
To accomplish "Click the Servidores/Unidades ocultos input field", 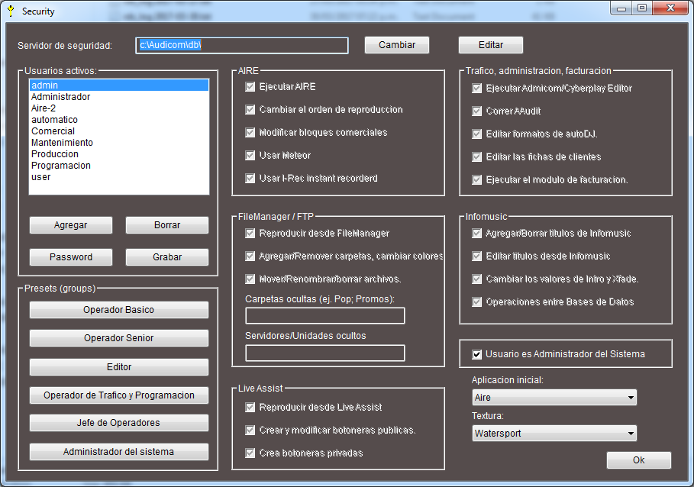I will tap(325, 353).
